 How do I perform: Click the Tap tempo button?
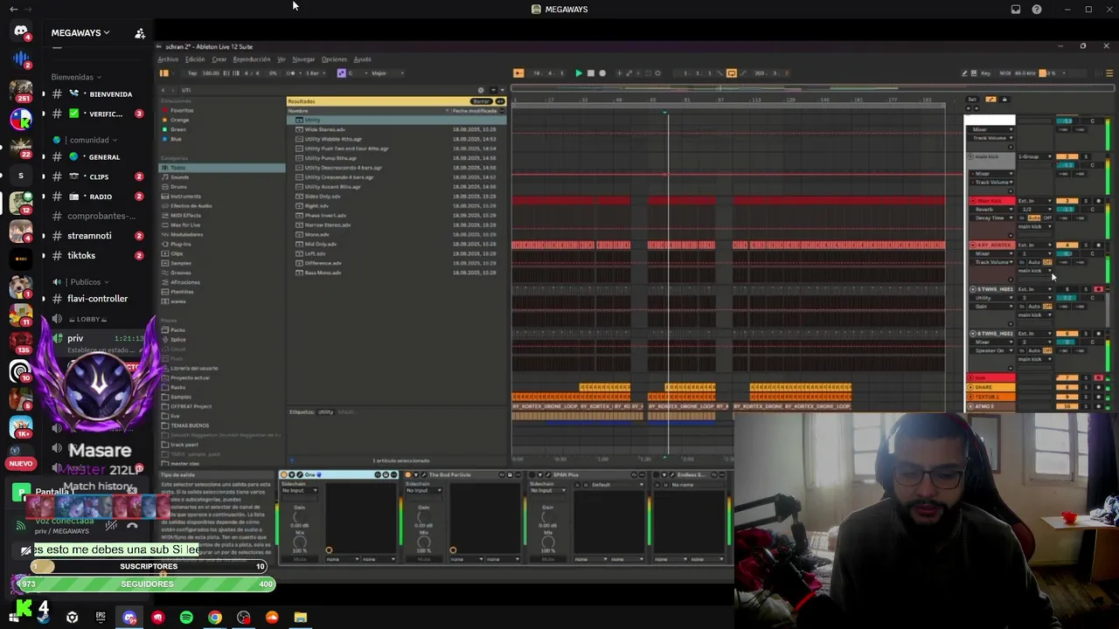[x=192, y=73]
